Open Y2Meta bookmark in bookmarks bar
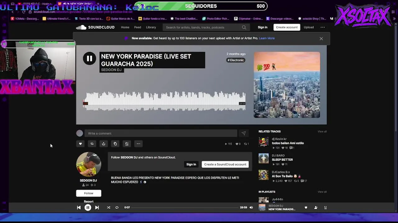This screenshot has height=223, width=398. (x=25, y=19)
